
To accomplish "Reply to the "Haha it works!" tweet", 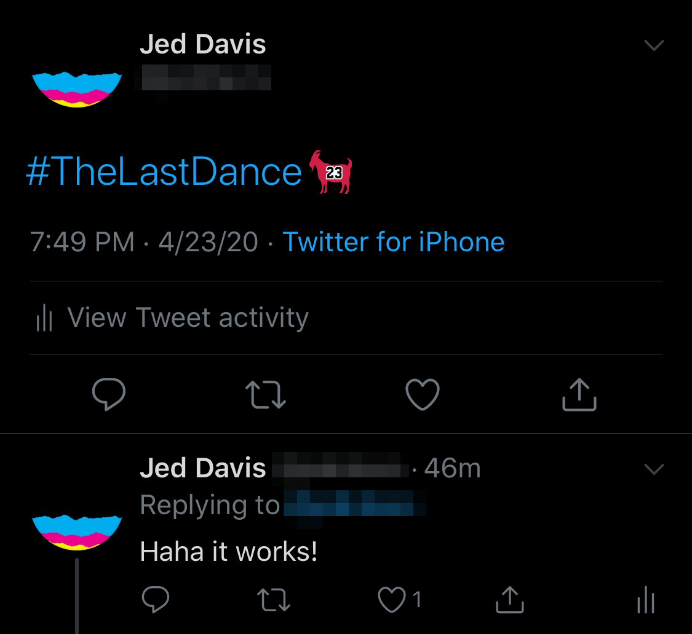I will [x=156, y=599].
